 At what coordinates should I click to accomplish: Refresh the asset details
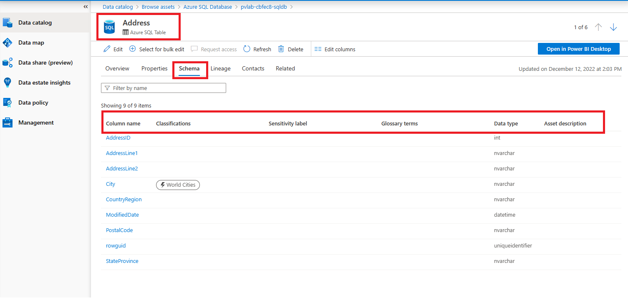tap(257, 49)
